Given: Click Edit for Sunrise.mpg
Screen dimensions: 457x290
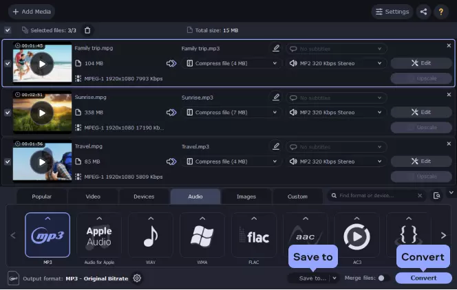Looking at the screenshot, I should [x=421, y=112].
